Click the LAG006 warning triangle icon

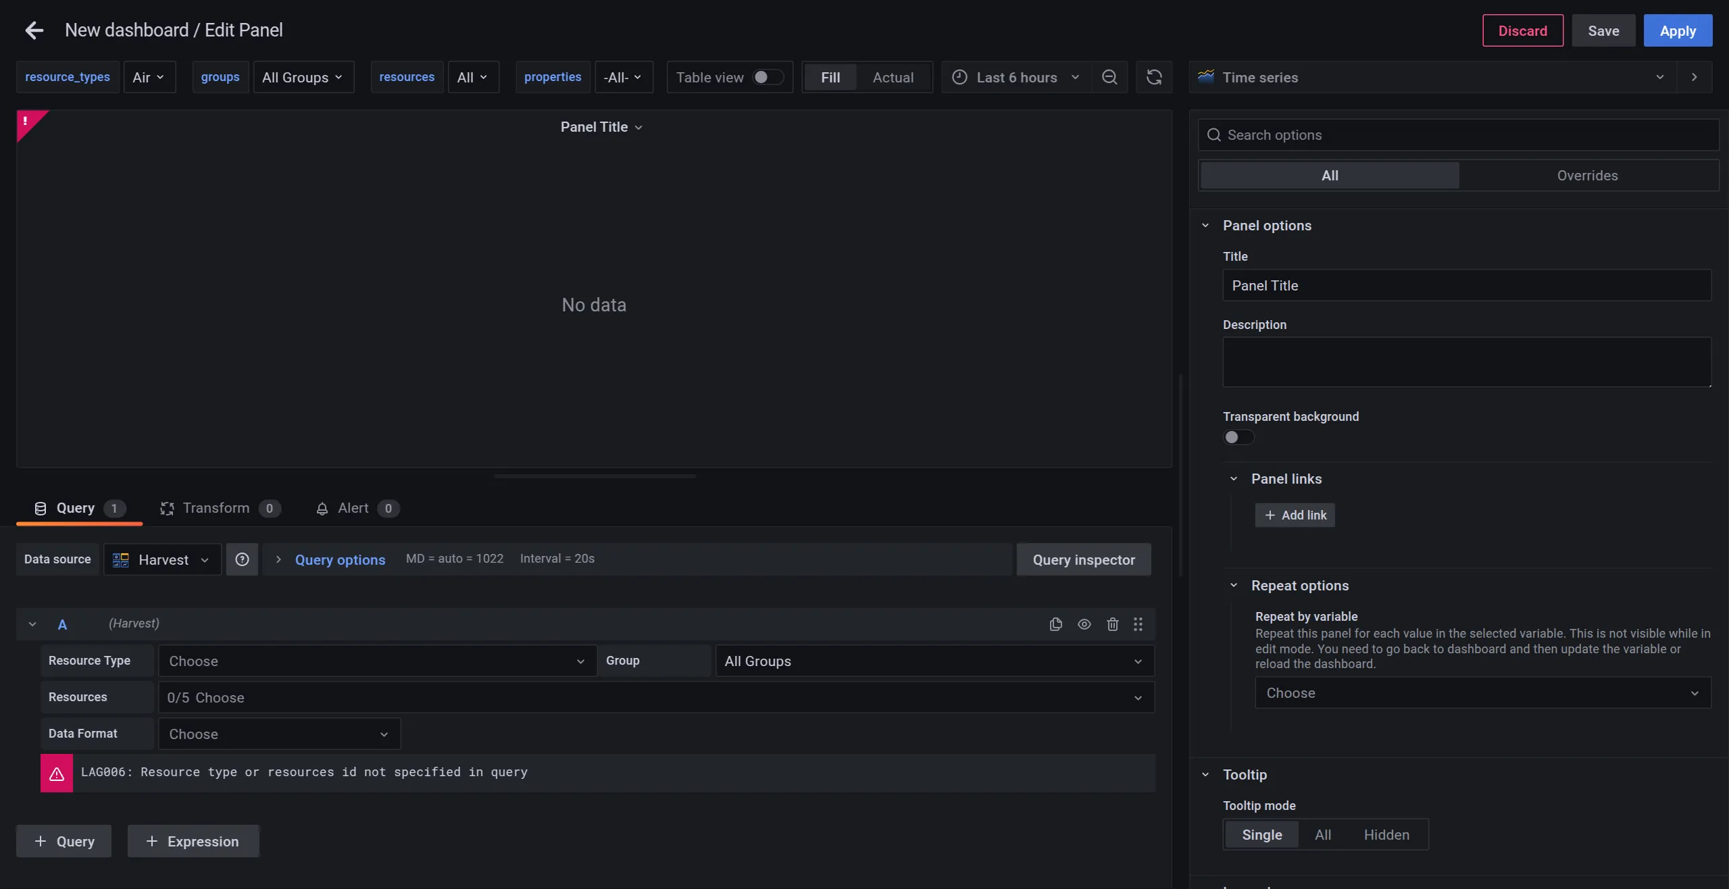point(57,773)
